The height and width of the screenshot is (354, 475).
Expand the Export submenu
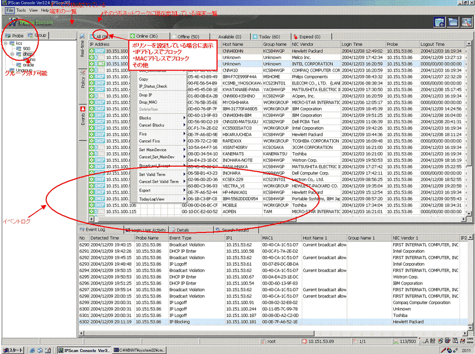[x=158, y=190]
